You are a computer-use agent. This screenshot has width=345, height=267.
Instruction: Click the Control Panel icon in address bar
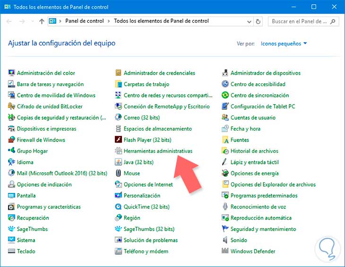pyautogui.click(x=52, y=21)
